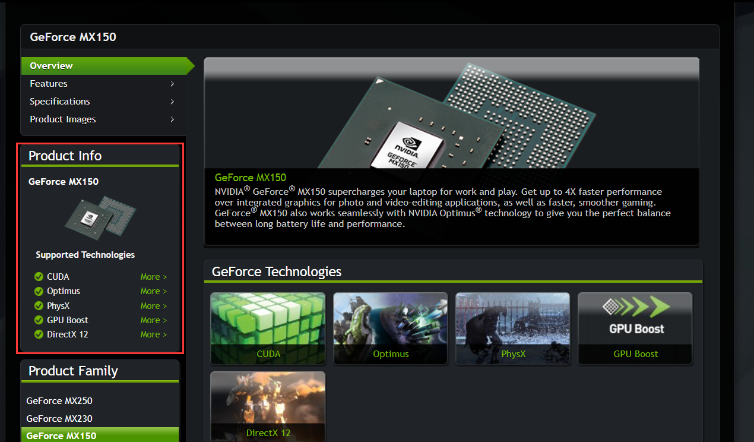
Task: Open More link for PhysX
Action: click(154, 306)
